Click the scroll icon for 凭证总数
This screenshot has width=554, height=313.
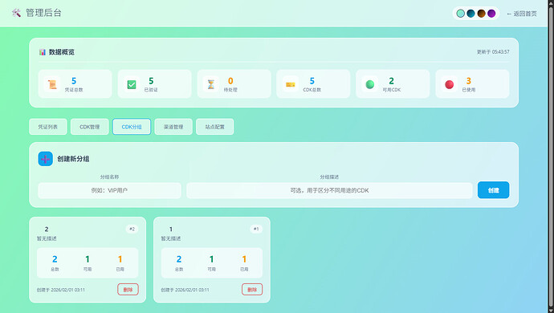[x=52, y=84]
